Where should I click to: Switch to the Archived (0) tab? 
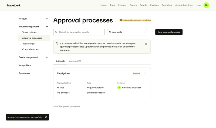pyautogui.click(x=75, y=61)
